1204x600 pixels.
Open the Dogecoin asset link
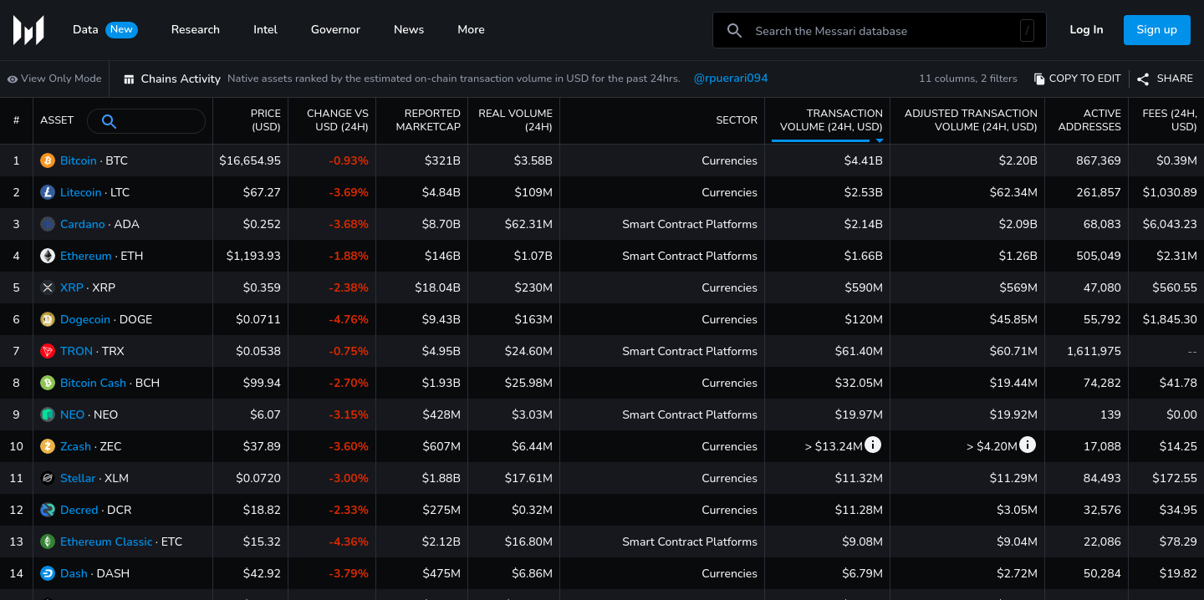pos(85,319)
